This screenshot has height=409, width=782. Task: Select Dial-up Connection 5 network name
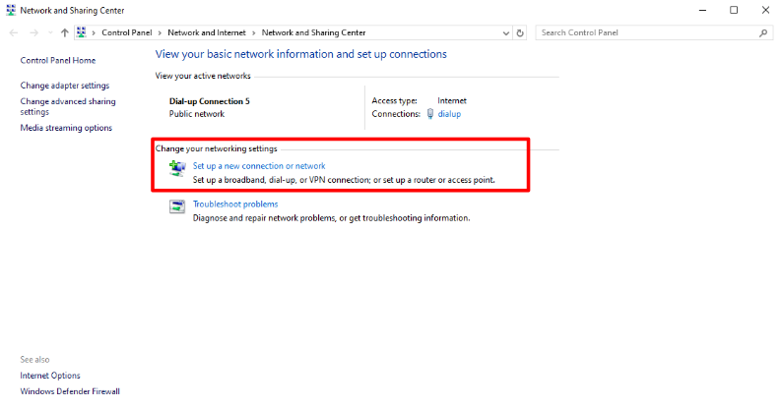pyautogui.click(x=210, y=101)
